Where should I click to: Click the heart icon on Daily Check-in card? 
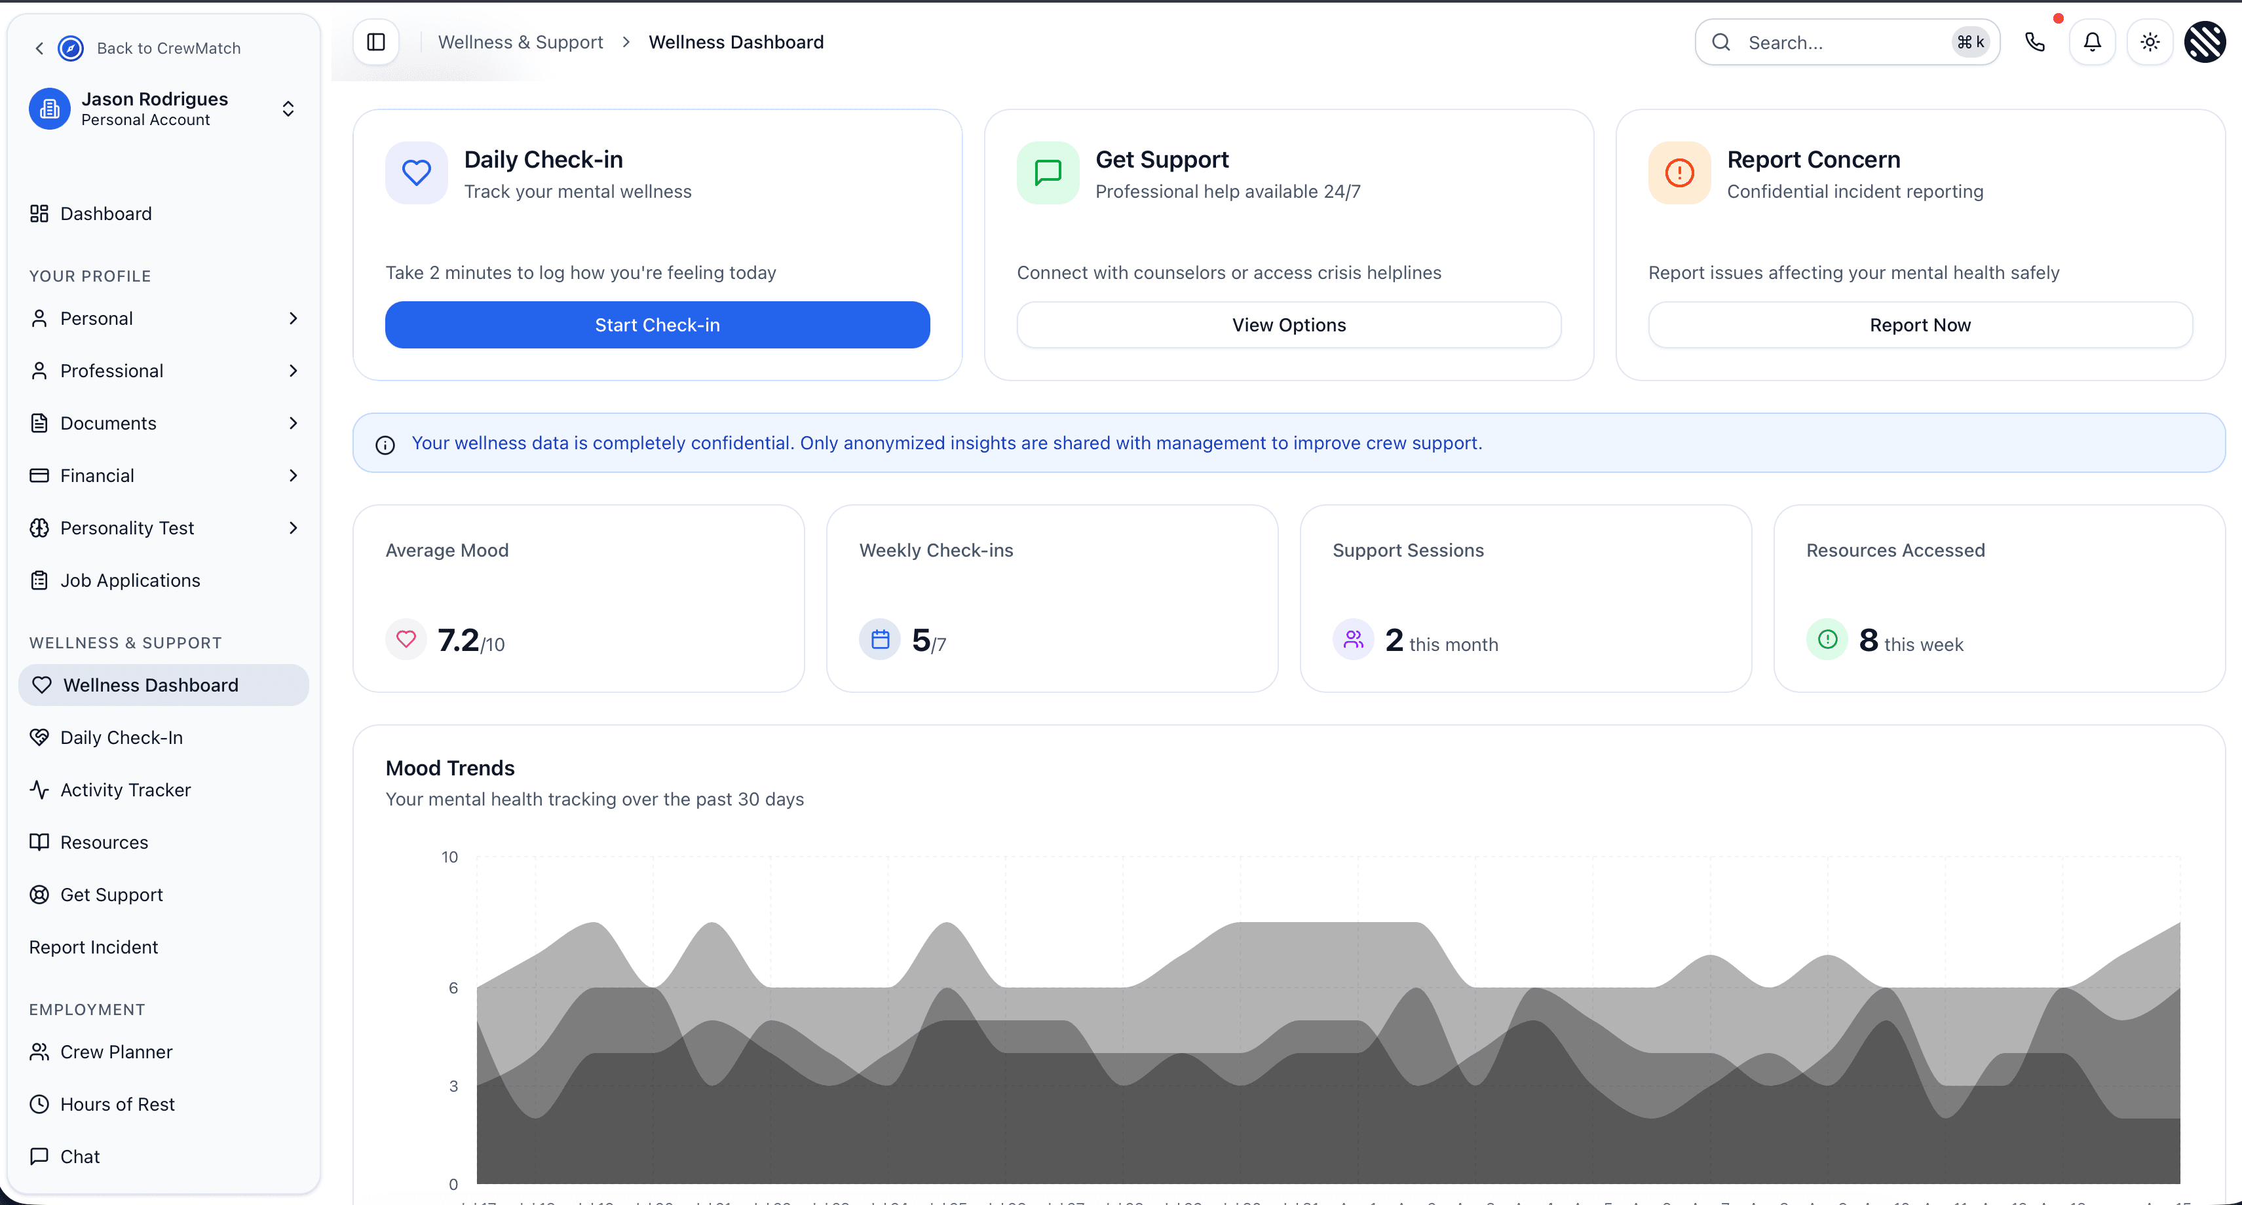(x=416, y=172)
